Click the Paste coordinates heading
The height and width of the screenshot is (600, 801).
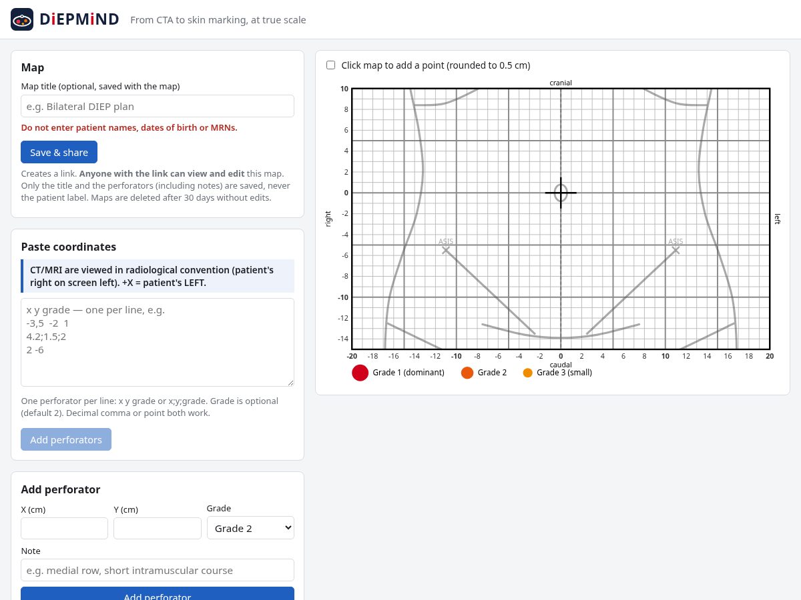(x=69, y=247)
